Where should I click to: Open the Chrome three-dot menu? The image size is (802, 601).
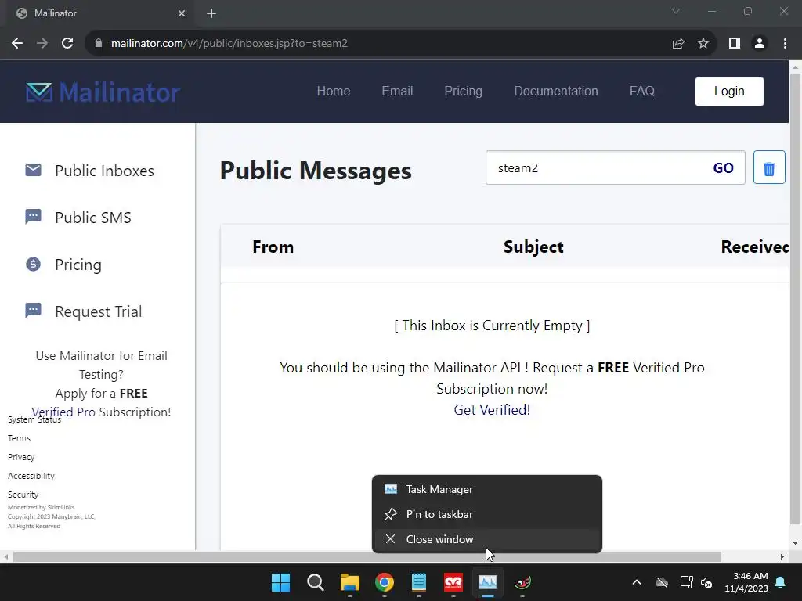click(785, 44)
